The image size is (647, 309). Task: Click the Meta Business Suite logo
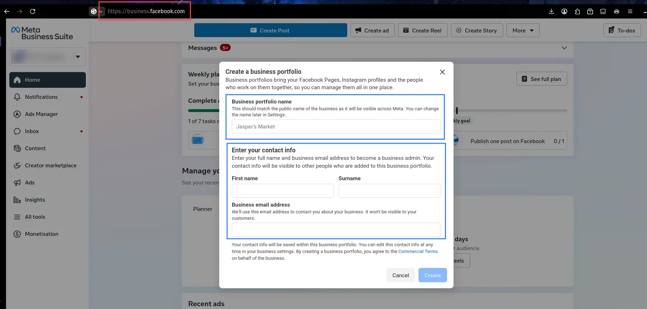[x=42, y=33]
